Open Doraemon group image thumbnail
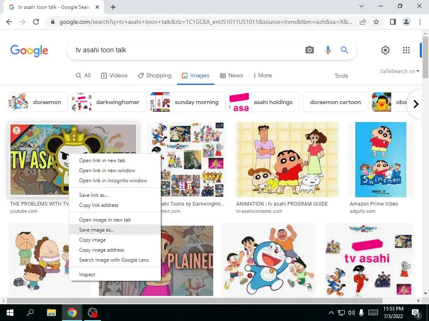 coord(269,261)
